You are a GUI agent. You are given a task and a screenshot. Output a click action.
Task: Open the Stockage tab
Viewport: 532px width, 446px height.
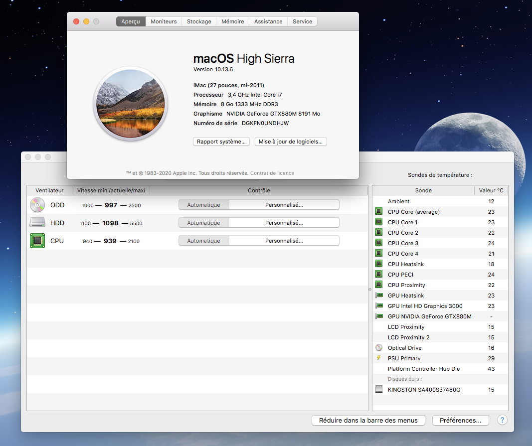point(199,21)
